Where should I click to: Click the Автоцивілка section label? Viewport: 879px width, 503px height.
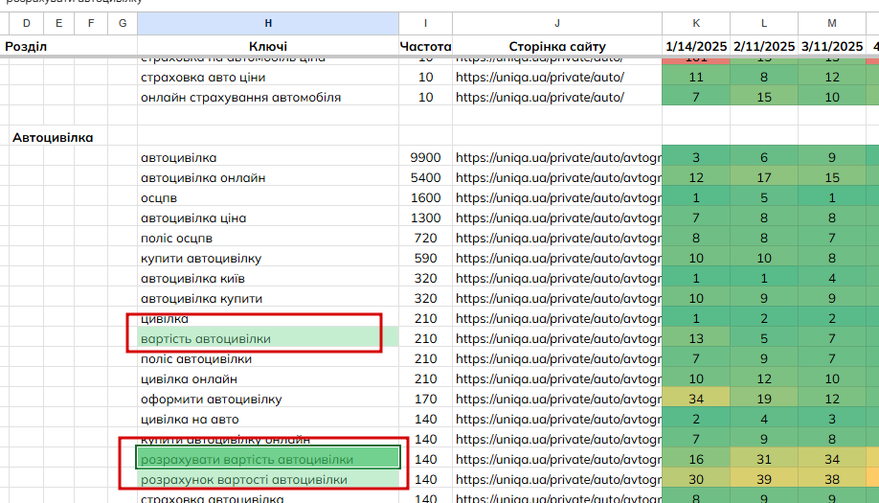click(x=53, y=137)
